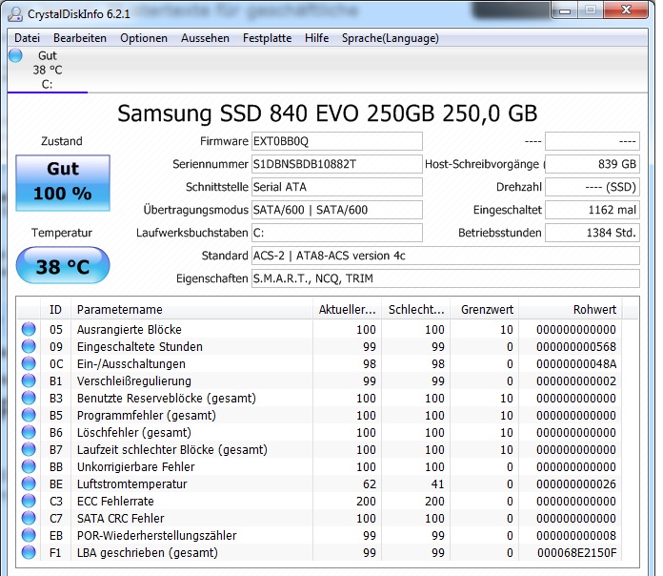Click the Parametername column header
The height and width of the screenshot is (576, 663).
[x=192, y=309]
